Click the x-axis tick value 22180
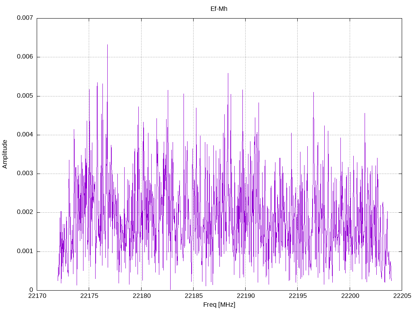Viewport: 413px width, 310px height. tap(142, 296)
